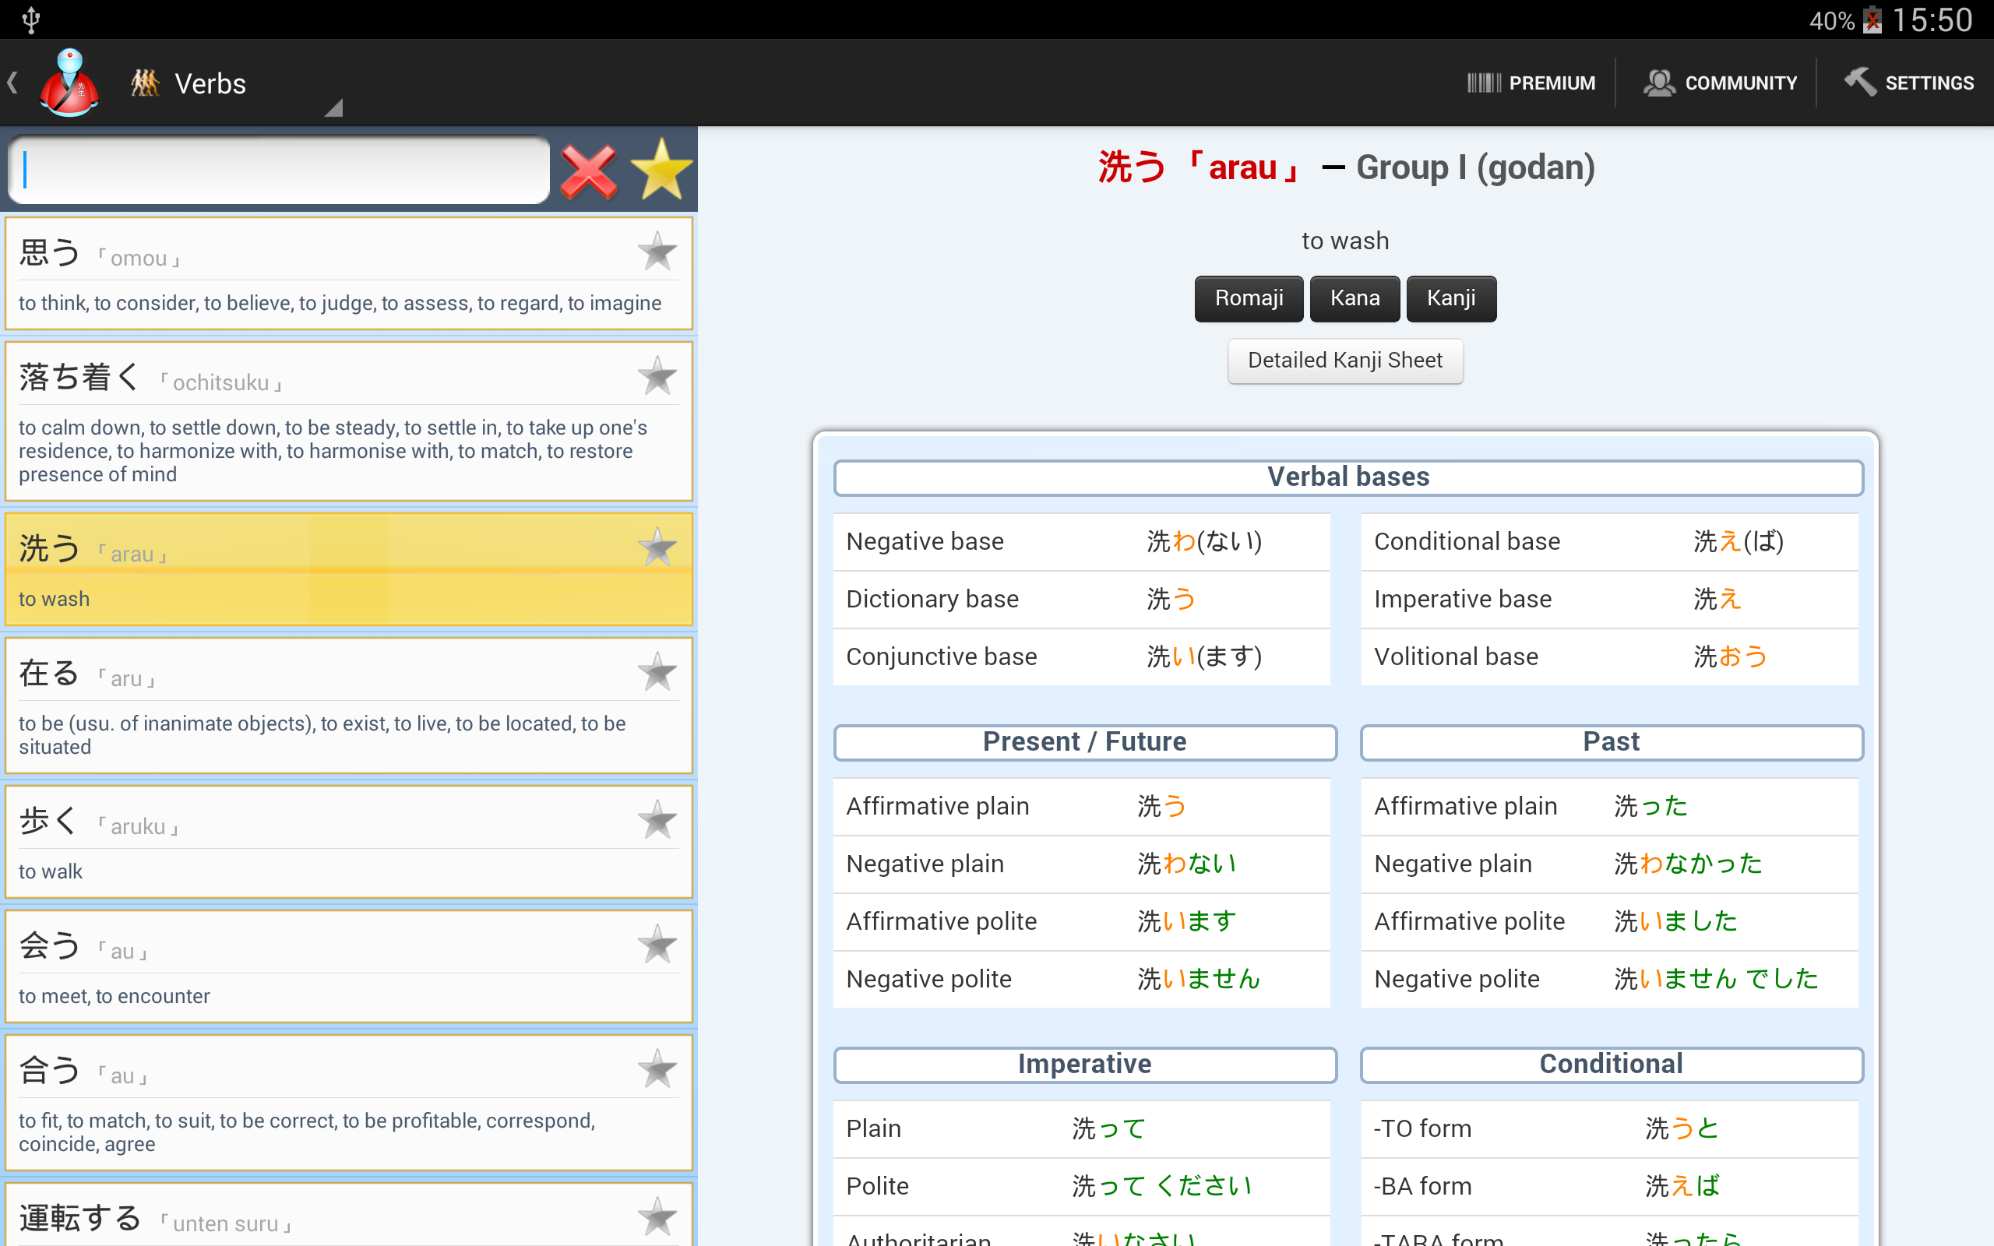The height and width of the screenshot is (1246, 1994).
Task: Click in the verb search field
Action: coord(280,170)
